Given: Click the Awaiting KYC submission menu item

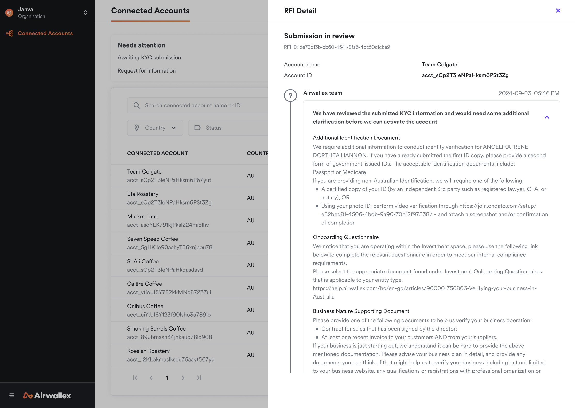Looking at the screenshot, I should pyautogui.click(x=149, y=57).
